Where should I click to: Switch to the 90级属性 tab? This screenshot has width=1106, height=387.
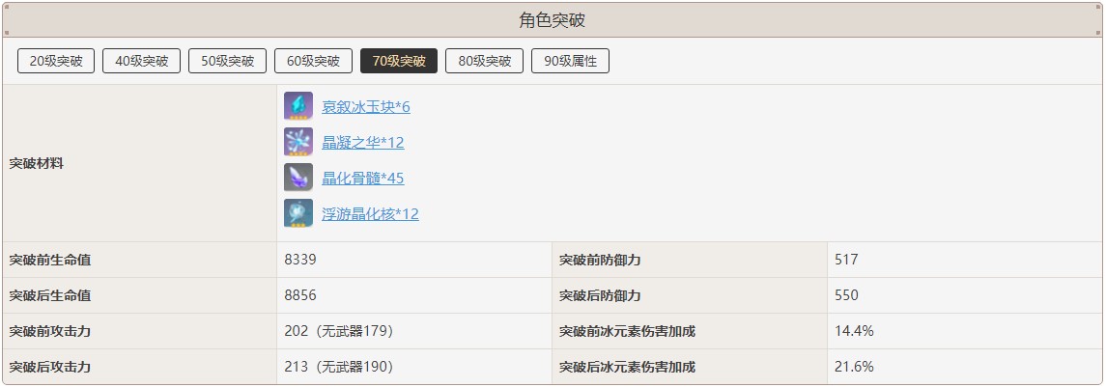tap(570, 61)
